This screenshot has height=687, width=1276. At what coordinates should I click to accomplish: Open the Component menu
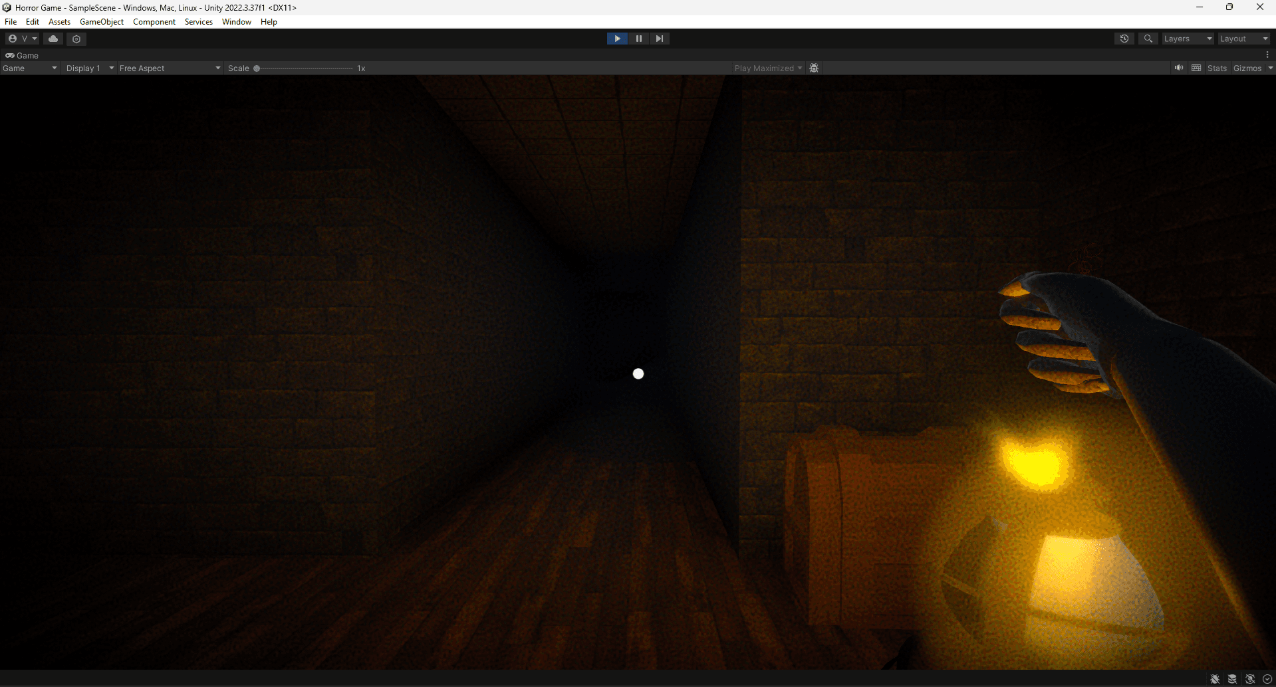pyautogui.click(x=154, y=21)
